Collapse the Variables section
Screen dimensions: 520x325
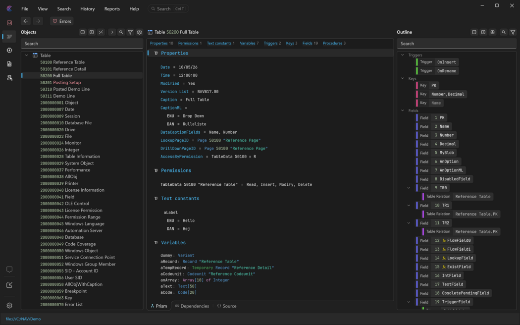156,243
